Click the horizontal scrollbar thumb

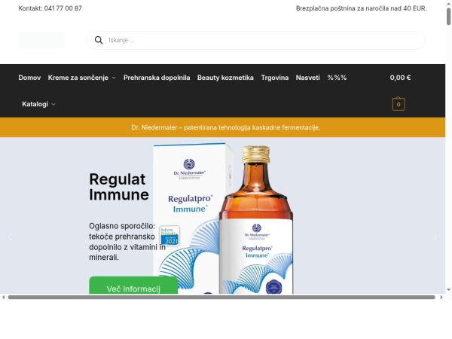tap(221, 298)
